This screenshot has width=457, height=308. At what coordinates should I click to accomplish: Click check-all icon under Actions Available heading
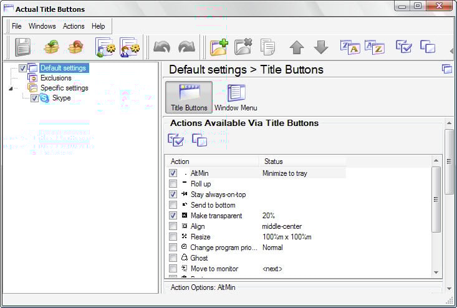click(x=176, y=140)
